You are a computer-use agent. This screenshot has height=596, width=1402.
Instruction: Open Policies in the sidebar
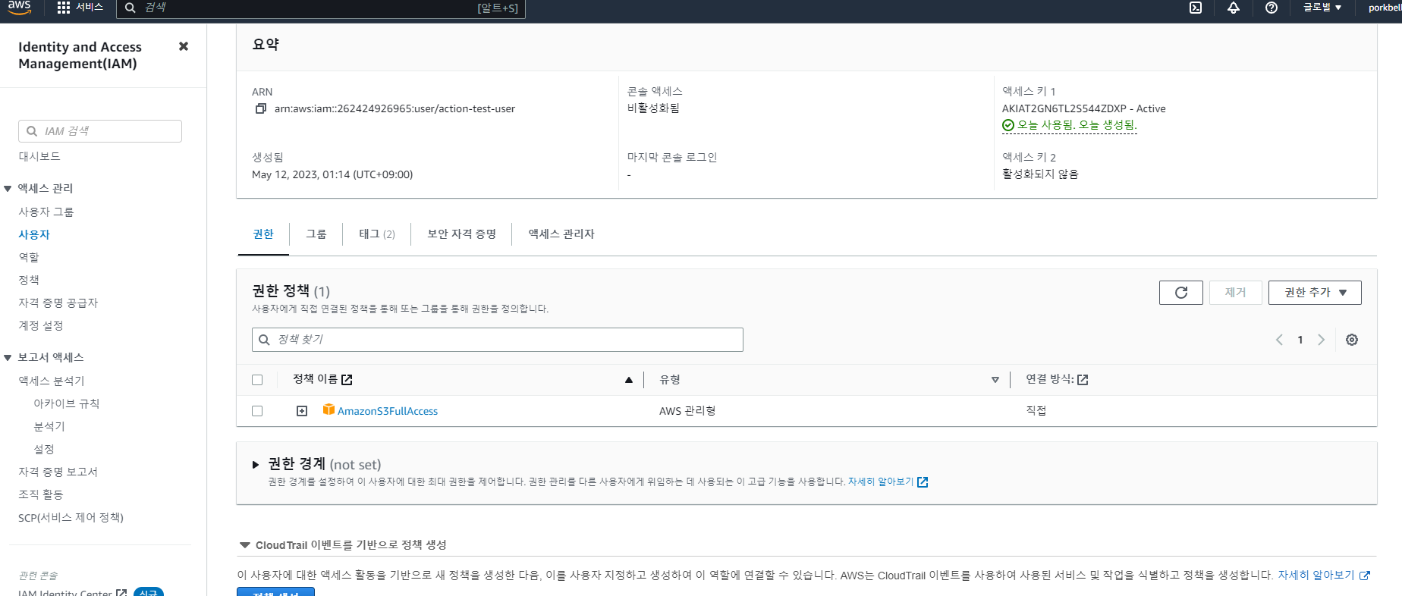click(29, 280)
